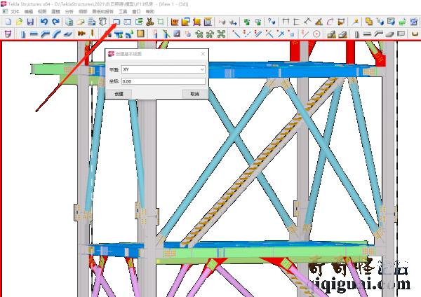421x297 pixels.
Task: Click the XYZ work plane icon
Action: pyautogui.click(x=175, y=22)
